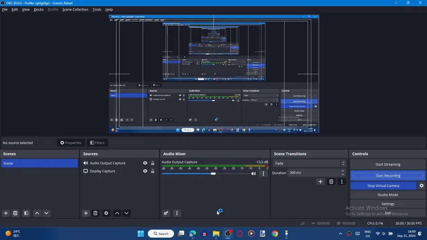Viewport: 427px width, 240px height.
Task: Open Audio Output Capture three-dot menu
Action: tap(263, 174)
